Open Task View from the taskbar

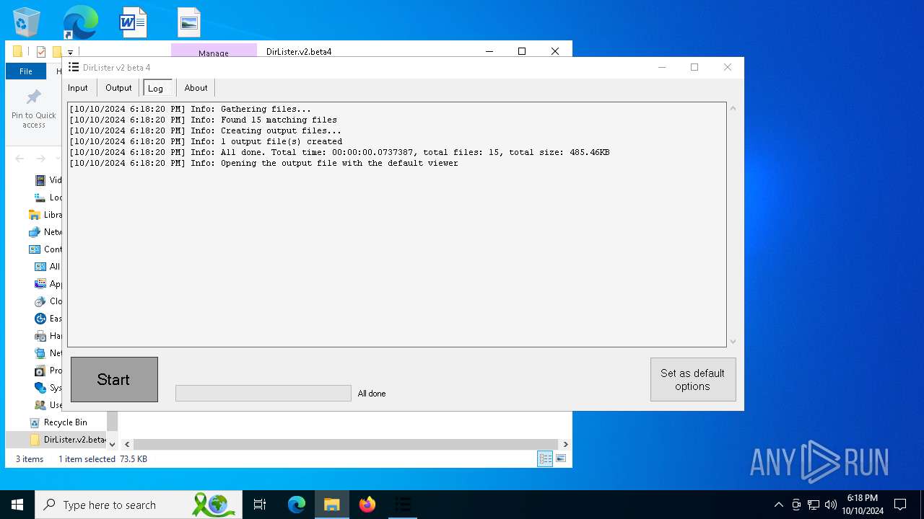[260, 505]
